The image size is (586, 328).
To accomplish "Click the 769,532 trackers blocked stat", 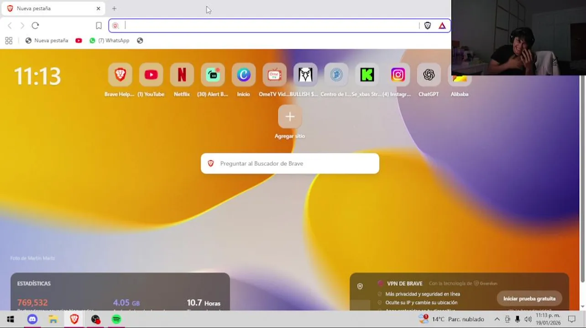I will tap(32, 302).
